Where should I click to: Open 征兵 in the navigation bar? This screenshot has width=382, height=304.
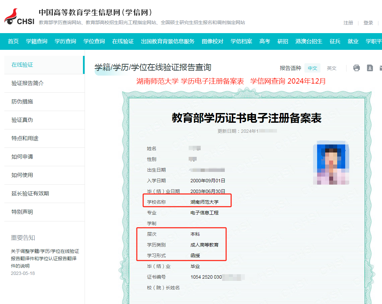tap(335, 41)
